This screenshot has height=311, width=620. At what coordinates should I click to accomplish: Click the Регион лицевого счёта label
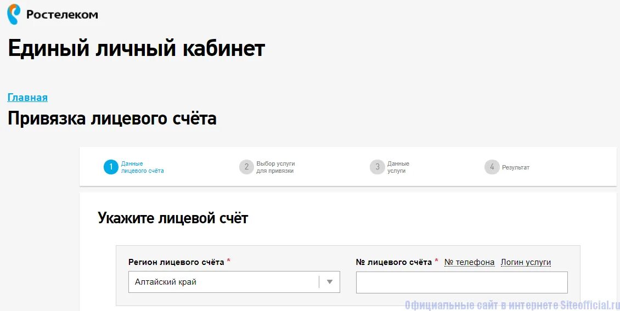176,262
